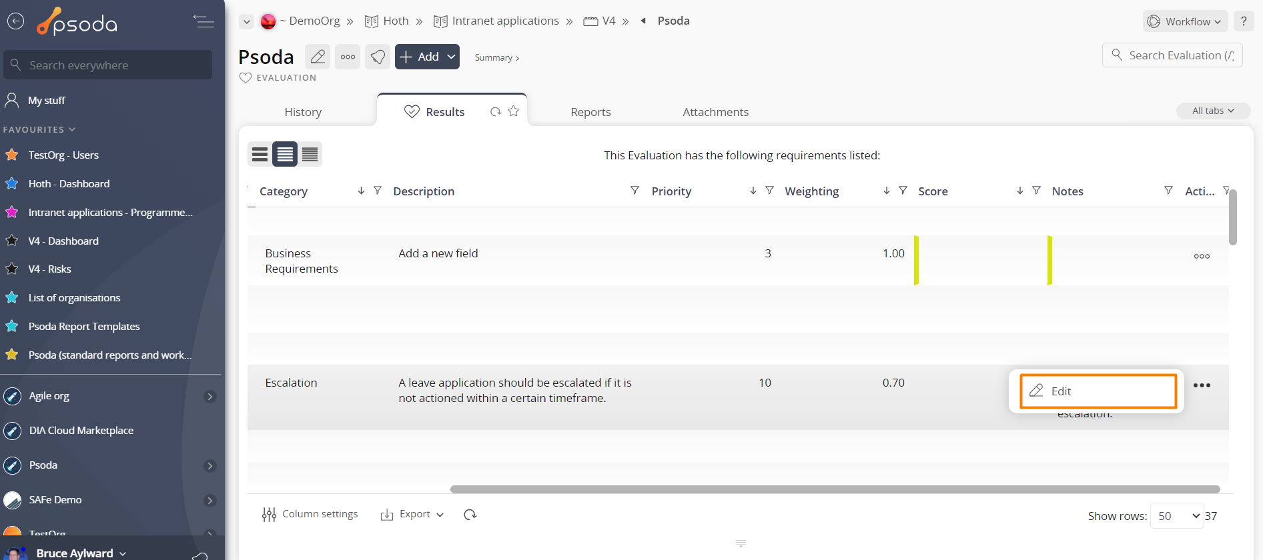Viewport: 1263px width, 560px height.
Task: Click the Escalation category cell
Action: [291, 383]
